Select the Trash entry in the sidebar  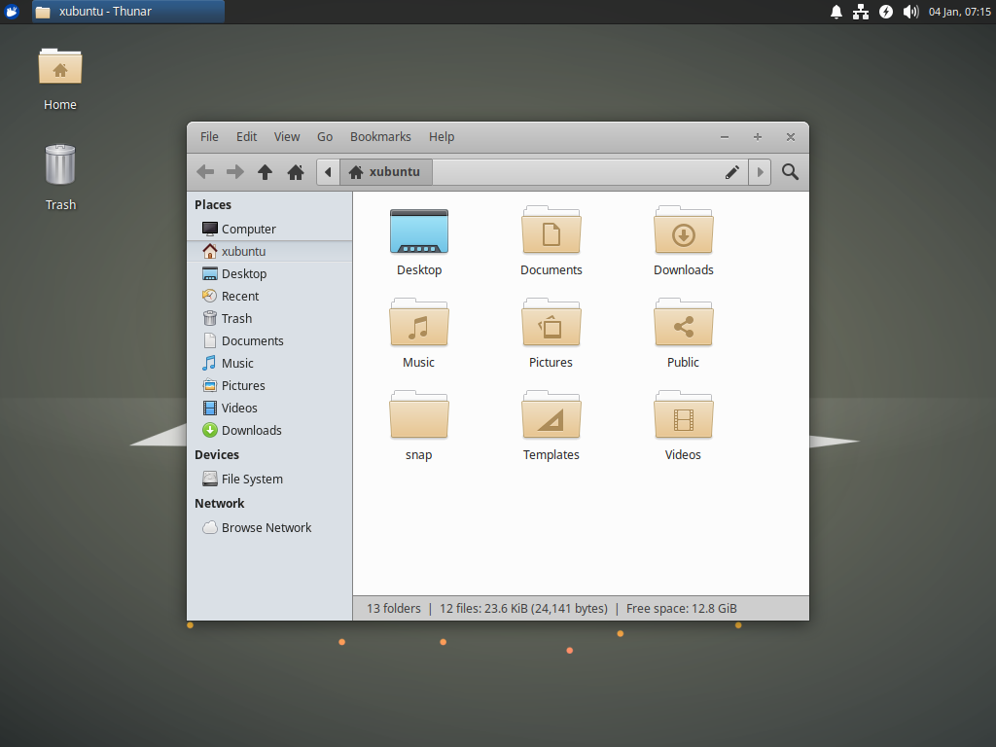tap(236, 318)
